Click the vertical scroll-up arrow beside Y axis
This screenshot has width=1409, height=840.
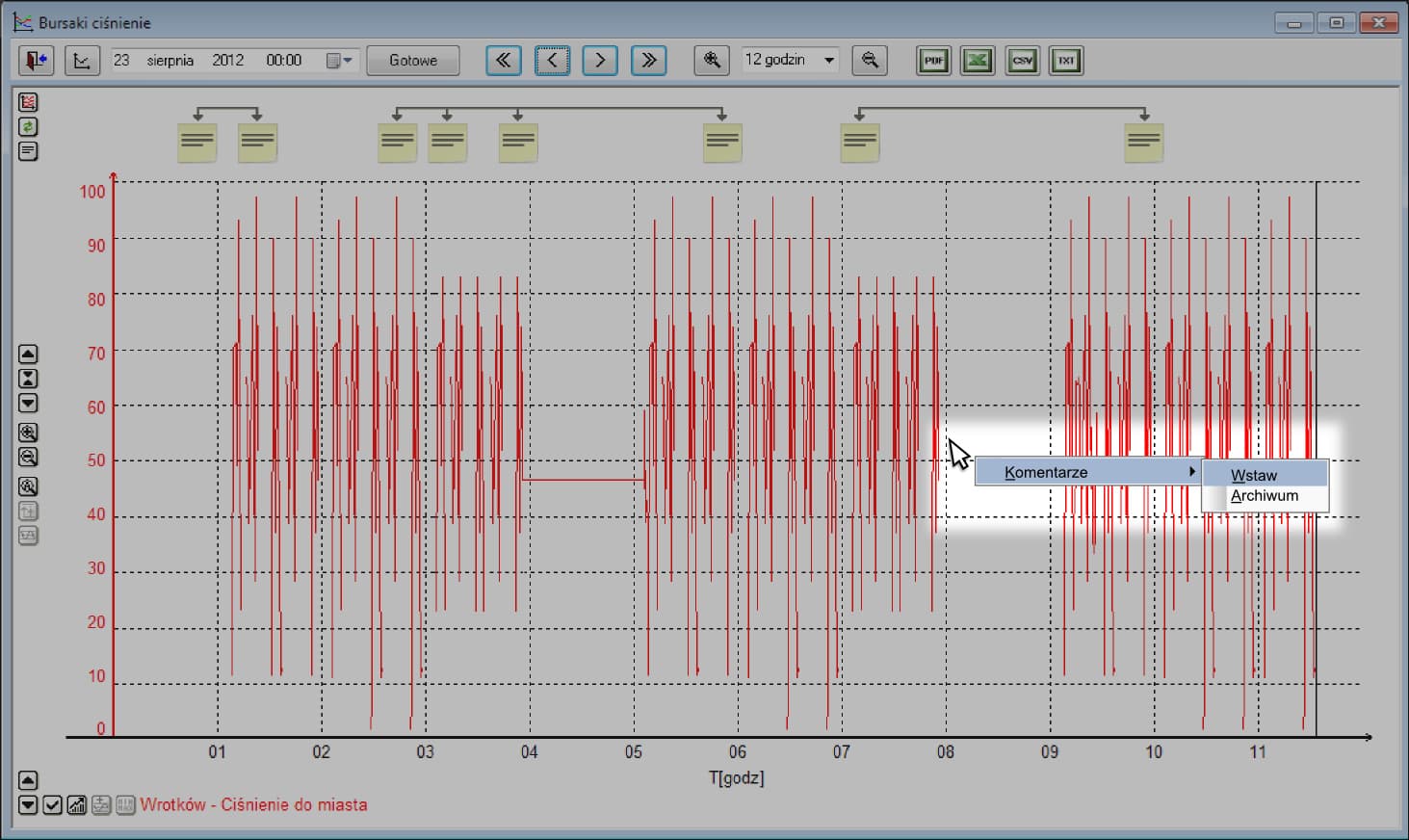point(28,354)
